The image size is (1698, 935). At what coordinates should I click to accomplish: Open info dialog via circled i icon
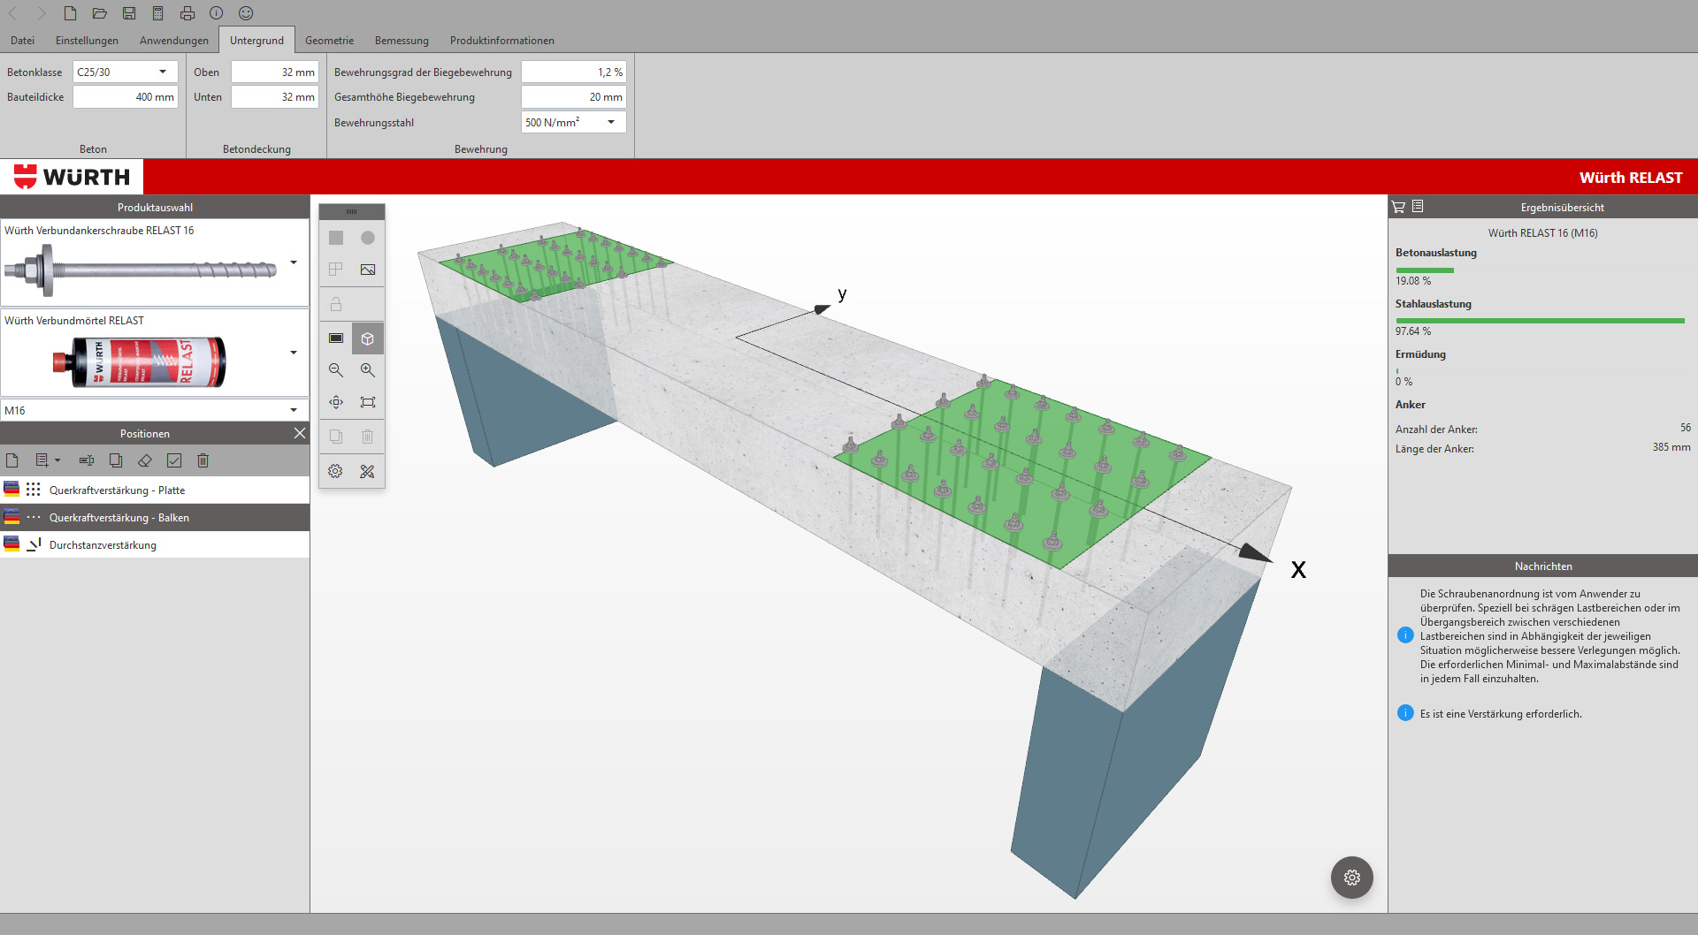click(x=217, y=13)
